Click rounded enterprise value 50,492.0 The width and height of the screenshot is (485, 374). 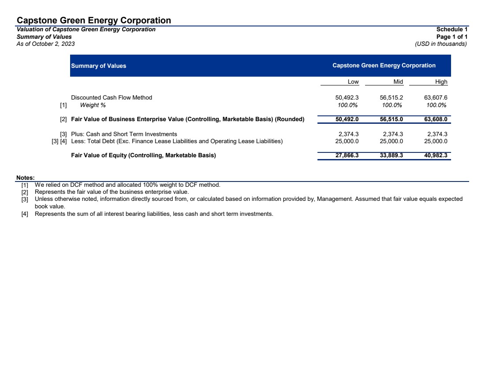point(347,119)
